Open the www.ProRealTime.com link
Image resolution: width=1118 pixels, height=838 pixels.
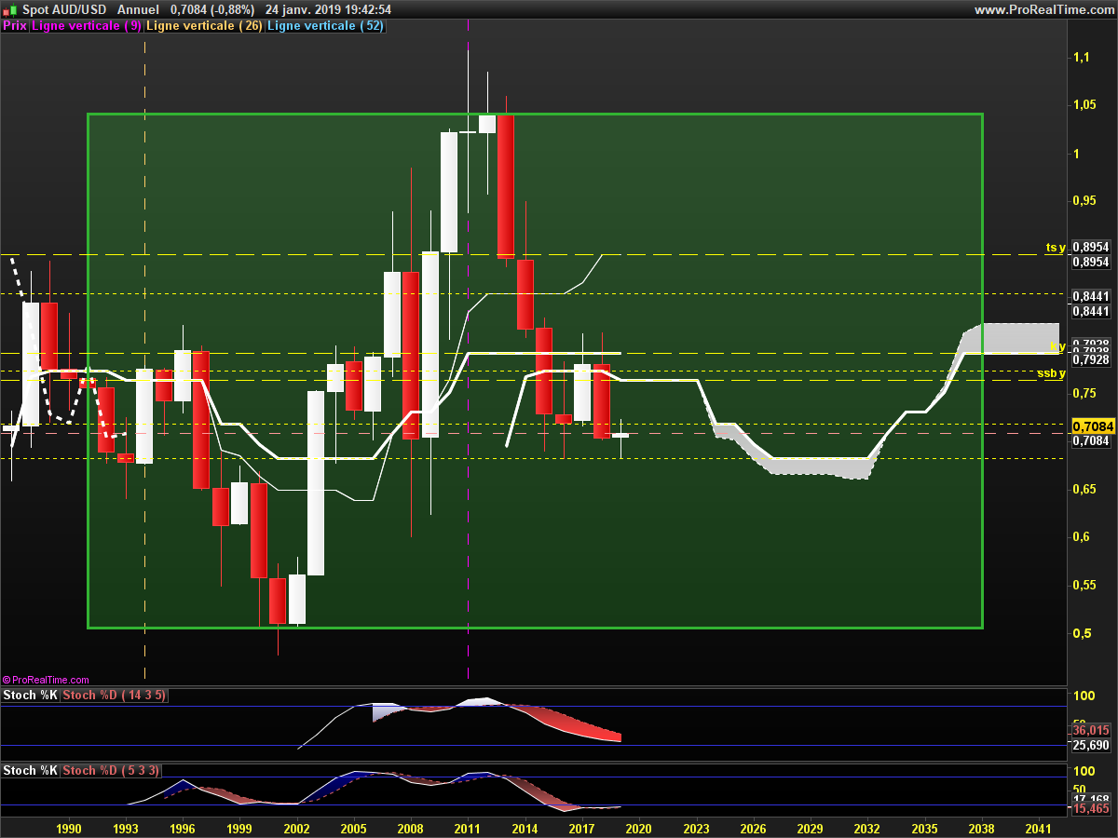pos(1043,9)
